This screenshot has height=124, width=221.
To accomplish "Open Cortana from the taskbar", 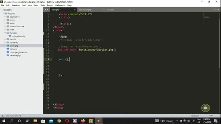I will point(19,121).
